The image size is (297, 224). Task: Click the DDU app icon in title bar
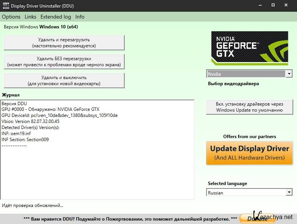pyautogui.click(x=5, y=6)
